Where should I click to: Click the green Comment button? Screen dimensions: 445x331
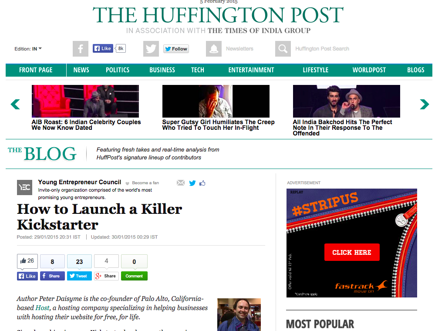134,276
